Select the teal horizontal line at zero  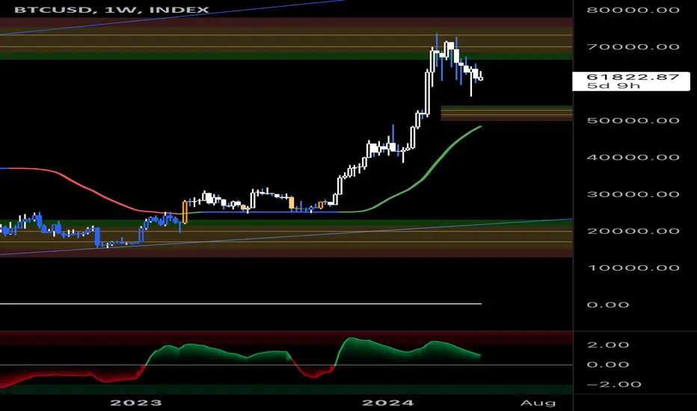(x=241, y=304)
